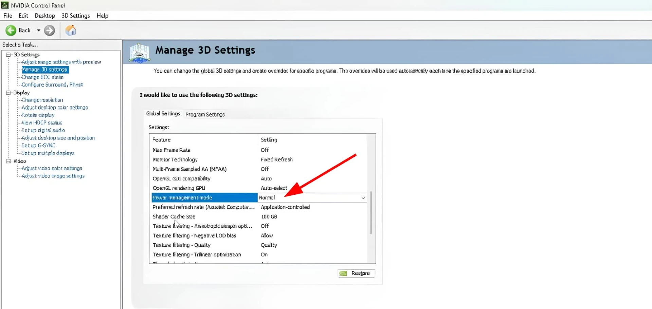Open the File menu
This screenshot has height=309, width=652.
pyautogui.click(x=7, y=16)
